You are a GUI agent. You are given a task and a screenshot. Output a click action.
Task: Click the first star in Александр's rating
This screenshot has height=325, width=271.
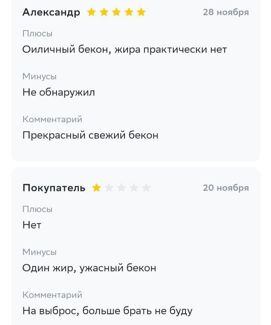[91, 12]
